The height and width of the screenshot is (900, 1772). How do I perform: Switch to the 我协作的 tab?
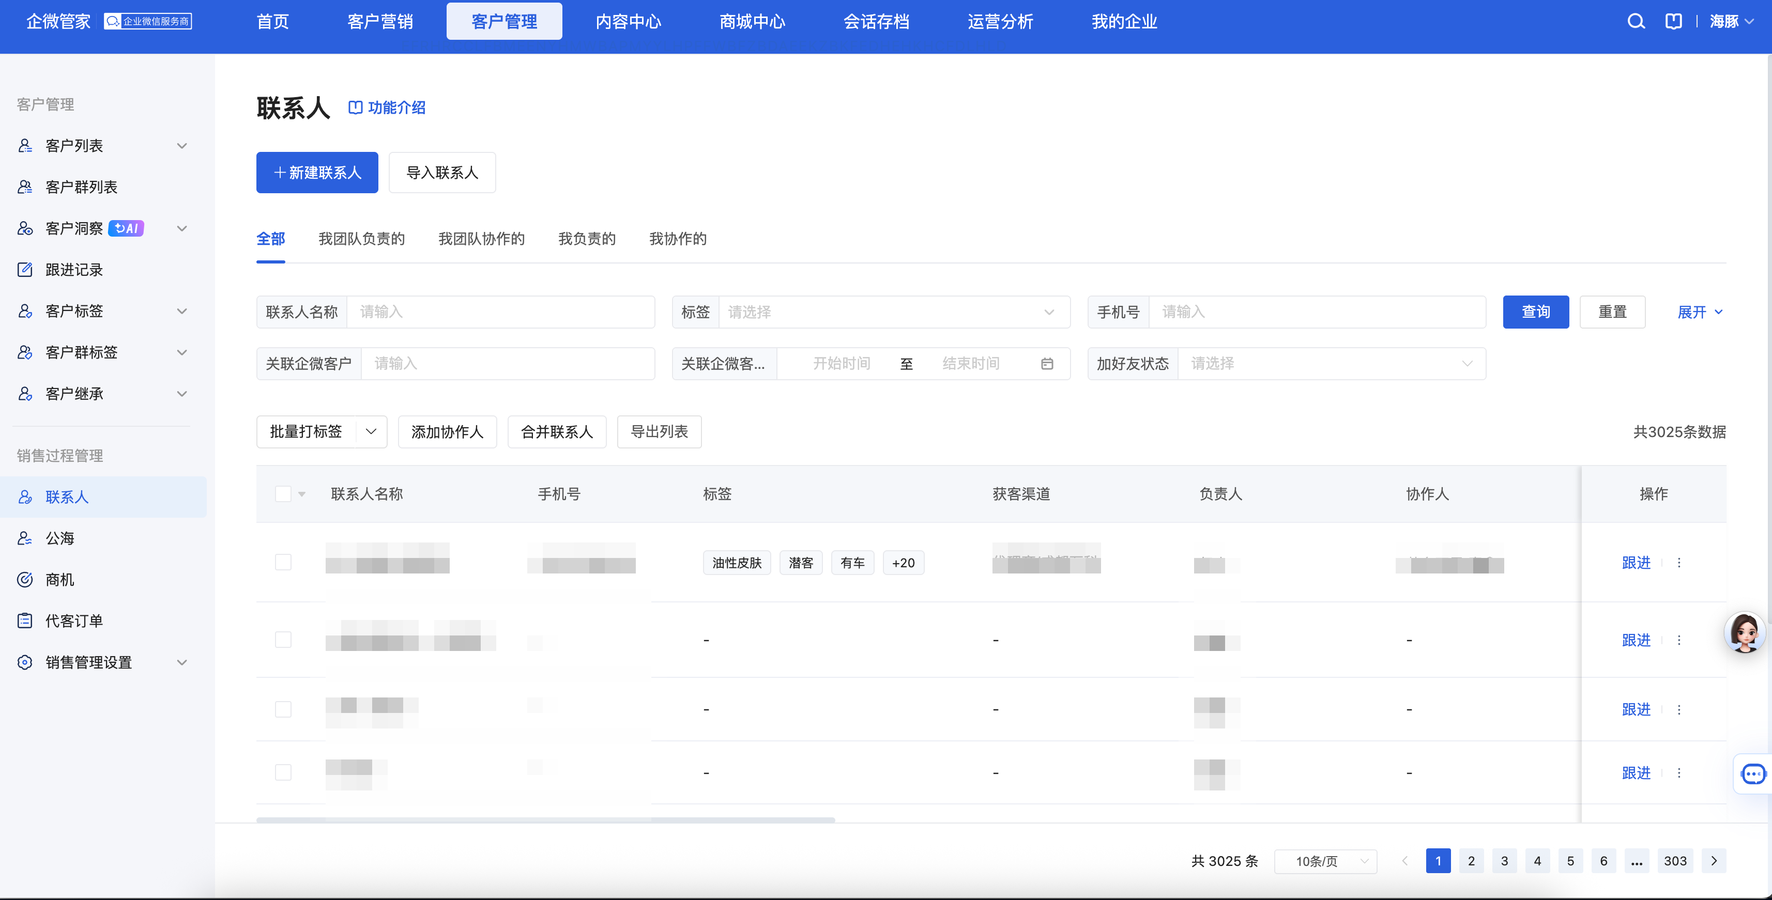678,239
